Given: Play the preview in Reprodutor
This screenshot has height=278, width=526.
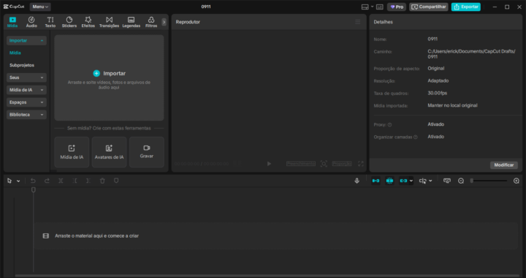Looking at the screenshot, I should [x=269, y=164].
